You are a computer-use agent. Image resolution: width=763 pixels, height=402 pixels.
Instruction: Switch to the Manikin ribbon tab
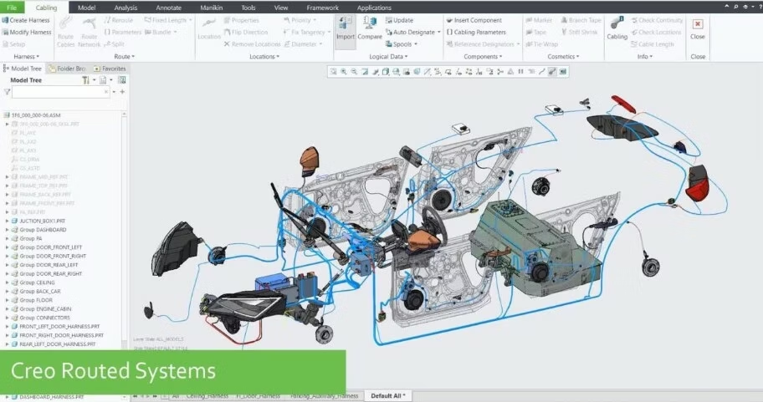coord(211,8)
